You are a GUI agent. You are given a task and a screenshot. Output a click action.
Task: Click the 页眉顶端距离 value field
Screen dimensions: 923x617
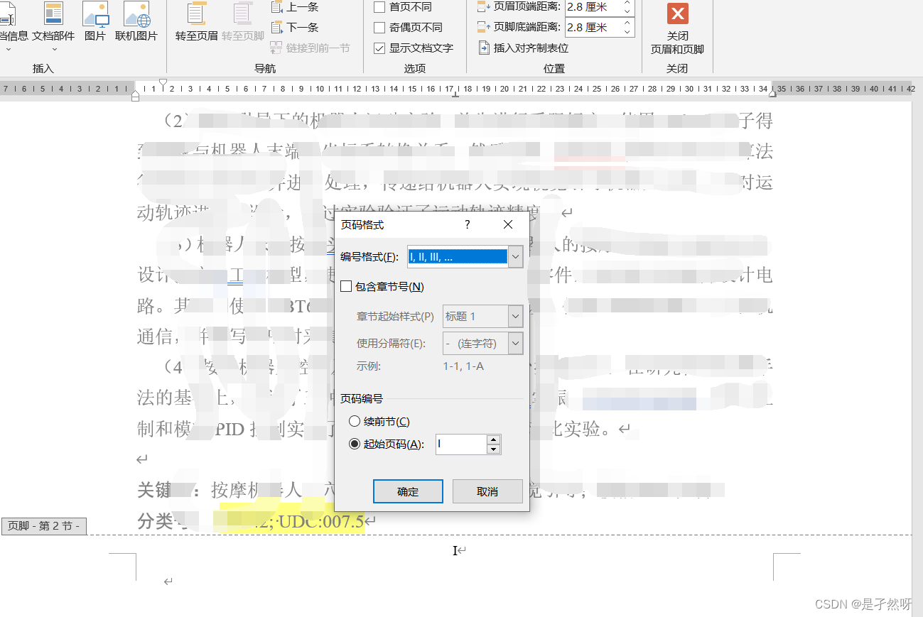(593, 7)
